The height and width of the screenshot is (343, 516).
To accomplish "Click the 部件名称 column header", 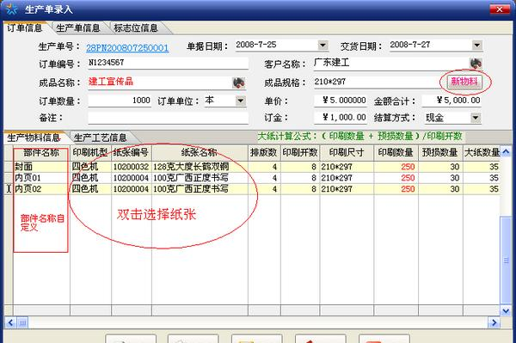I will tap(41, 153).
